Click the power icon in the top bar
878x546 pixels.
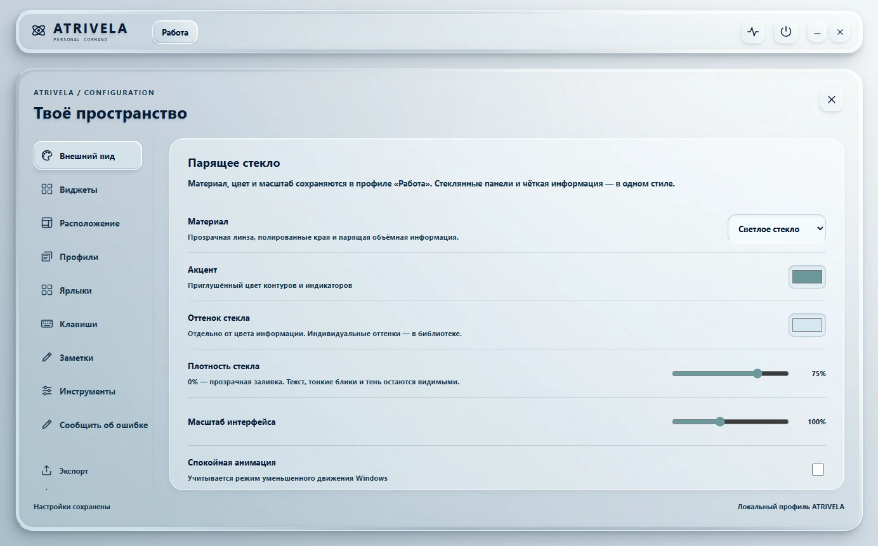pos(786,32)
